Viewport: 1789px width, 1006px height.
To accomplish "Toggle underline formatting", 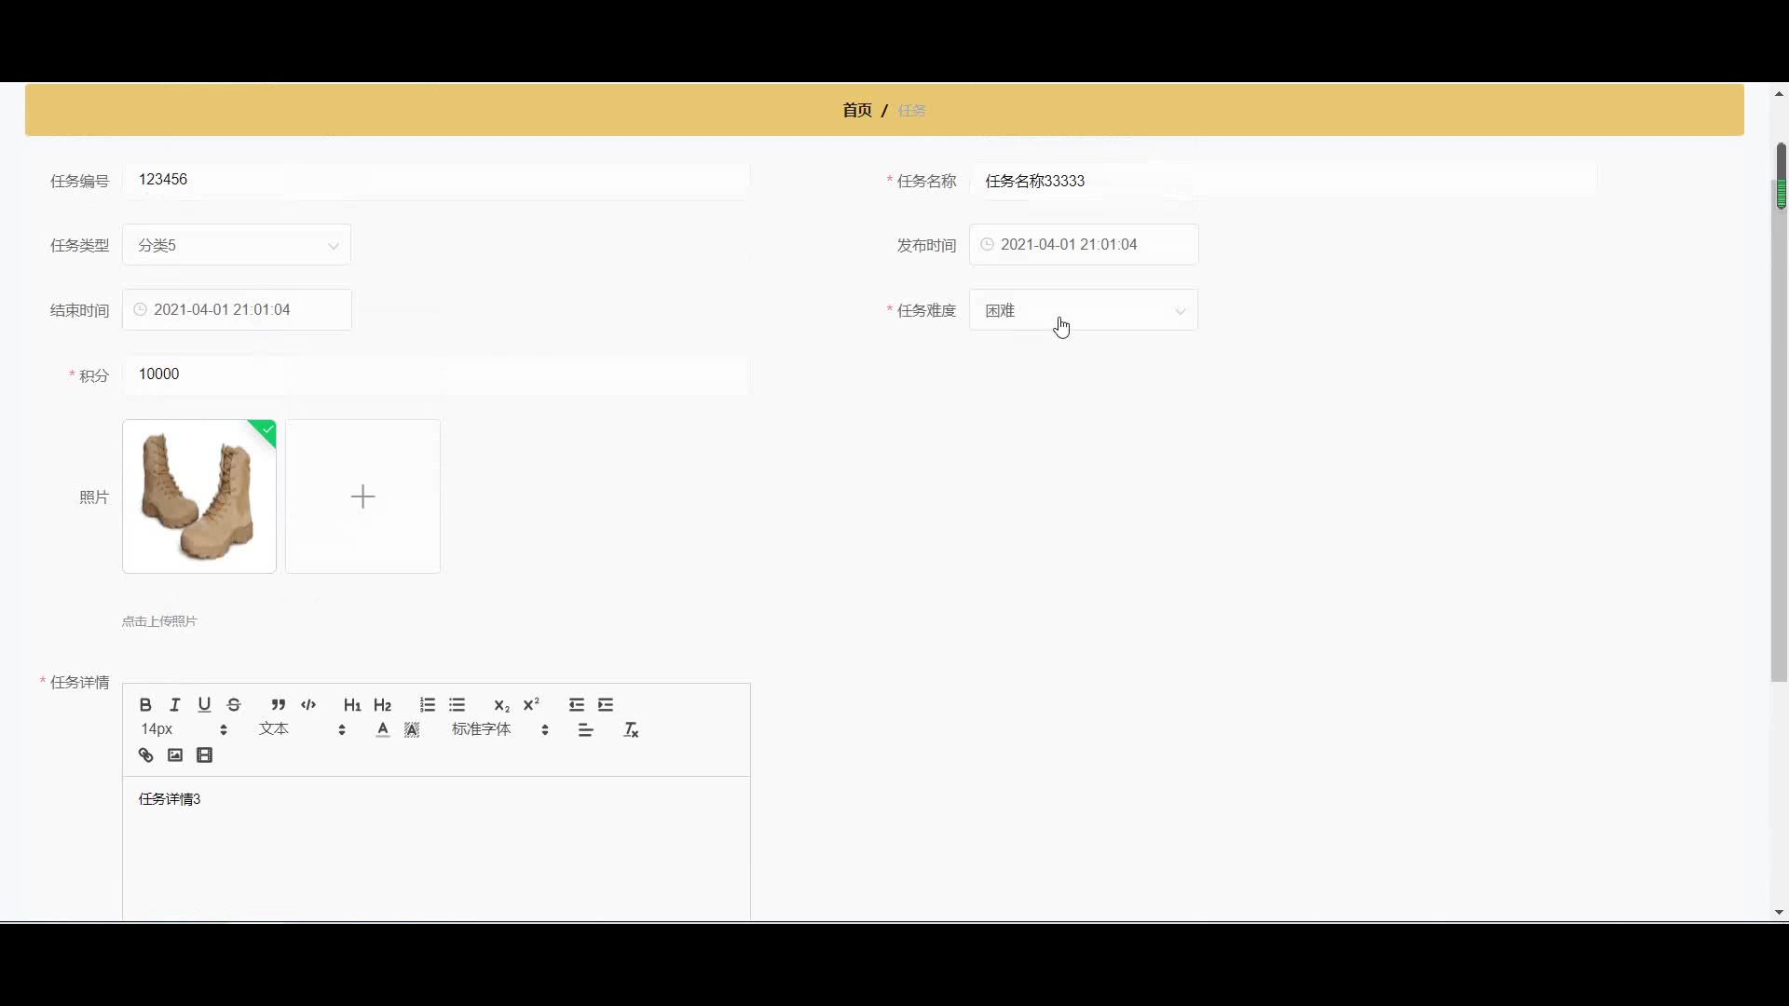I will 204,705.
